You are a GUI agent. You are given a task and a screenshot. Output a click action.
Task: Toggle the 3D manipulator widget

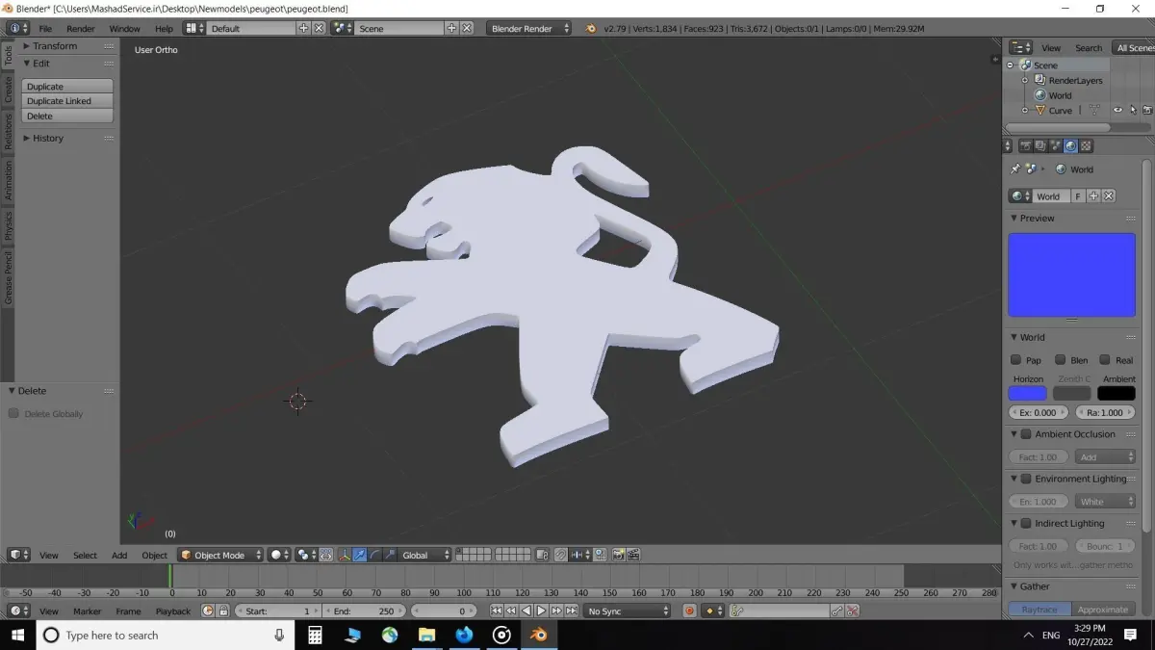(345, 555)
